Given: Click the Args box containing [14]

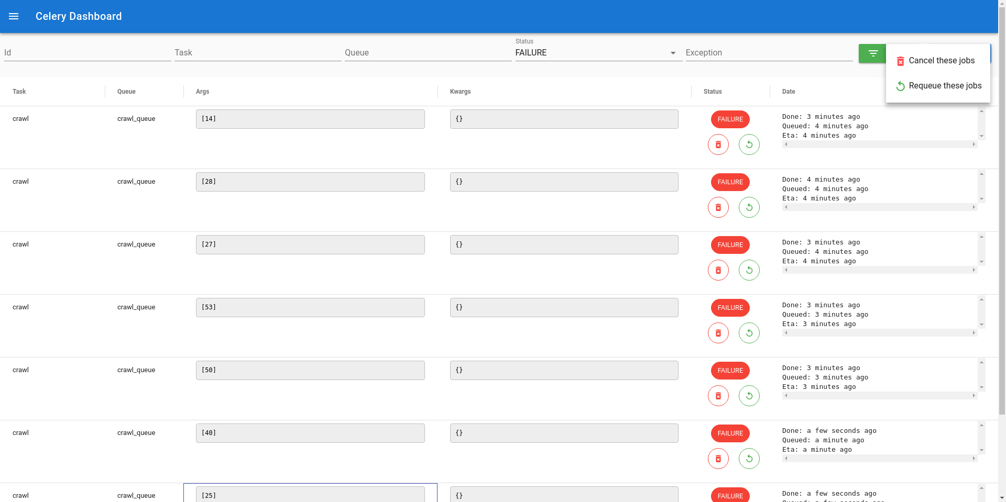Looking at the screenshot, I should 310,119.
